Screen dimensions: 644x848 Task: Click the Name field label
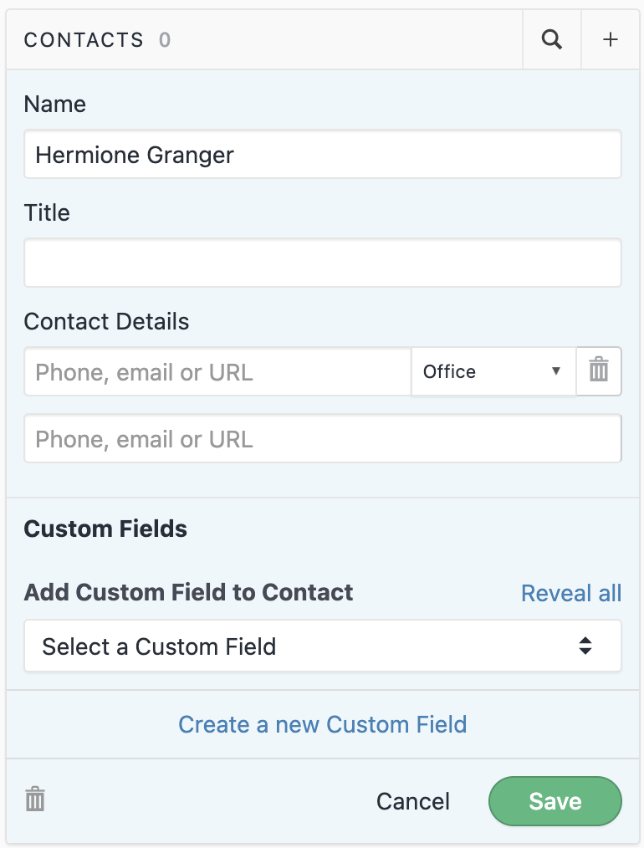coord(55,104)
